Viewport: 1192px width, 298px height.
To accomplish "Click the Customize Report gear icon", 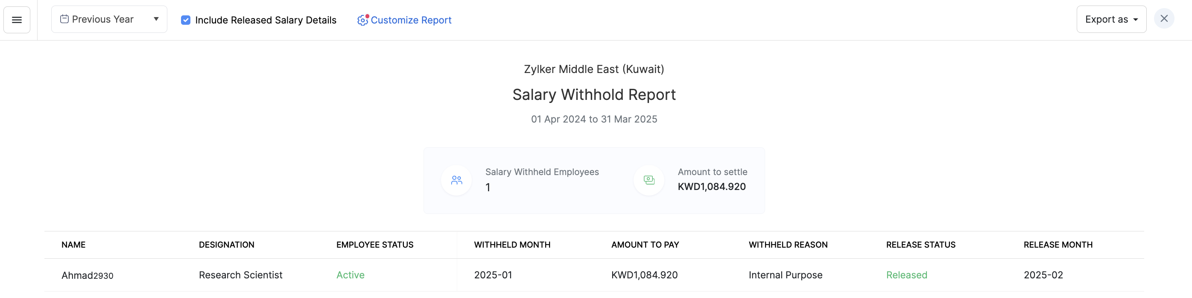I will tap(362, 20).
